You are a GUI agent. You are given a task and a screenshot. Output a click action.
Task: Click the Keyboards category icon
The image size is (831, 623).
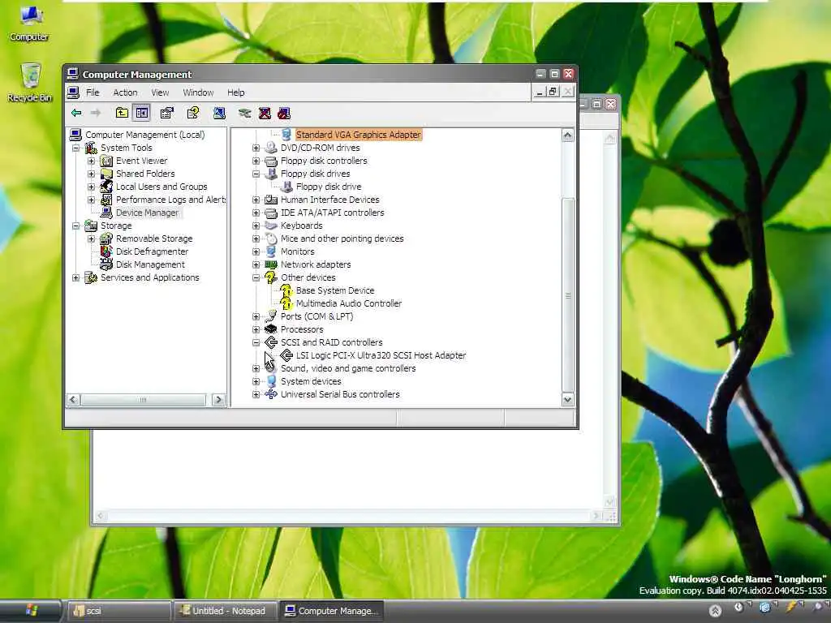[271, 226]
